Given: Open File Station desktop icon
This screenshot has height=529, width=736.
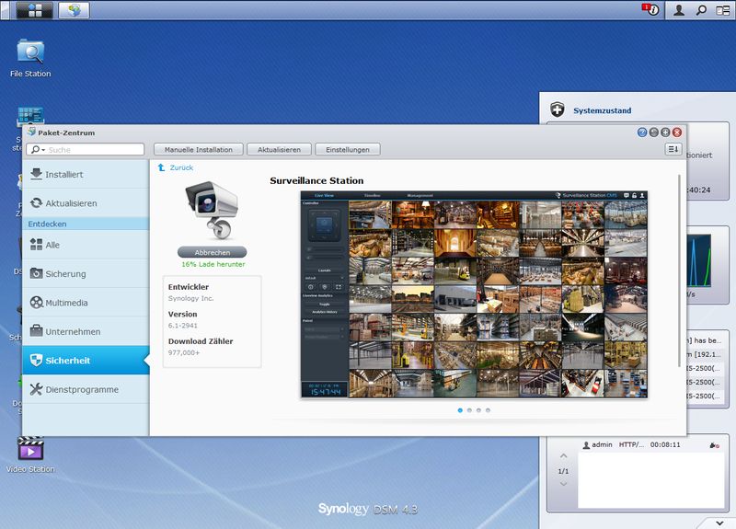Looking at the screenshot, I should 30,58.
